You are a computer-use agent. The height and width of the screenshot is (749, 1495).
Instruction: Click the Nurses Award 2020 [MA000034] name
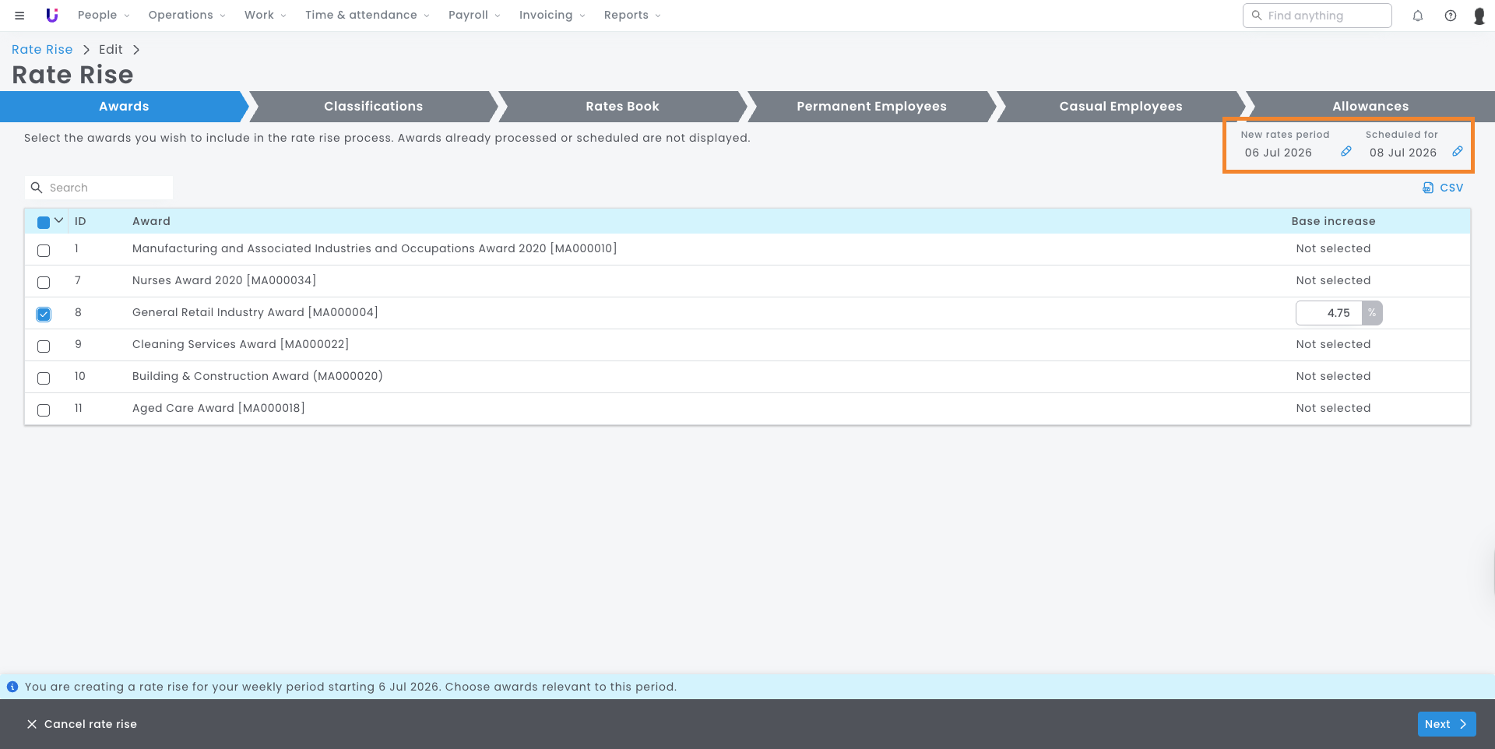(x=224, y=280)
